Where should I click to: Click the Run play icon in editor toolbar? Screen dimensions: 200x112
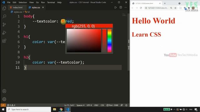tap(115, 7)
